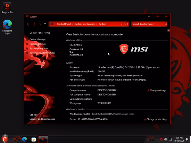Click the shield icon beside Advanced system settings
Image resolution: width=191 pixels, height=143 pixels.
coord(27,53)
